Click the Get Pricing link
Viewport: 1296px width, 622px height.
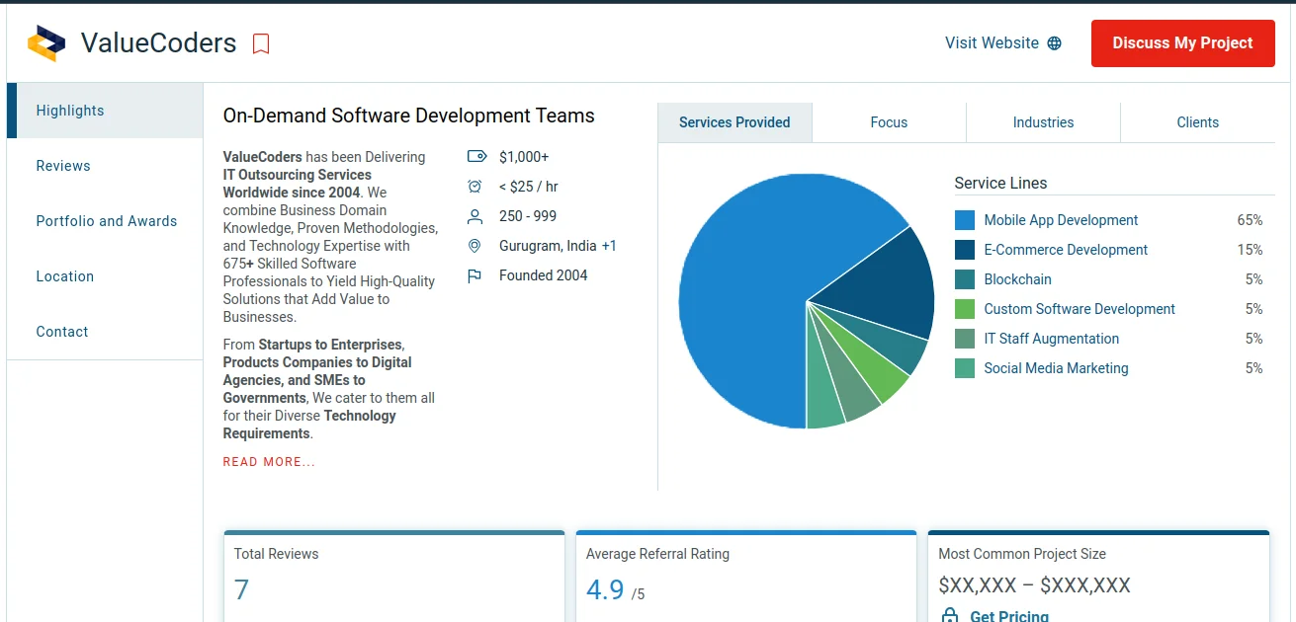click(1009, 616)
